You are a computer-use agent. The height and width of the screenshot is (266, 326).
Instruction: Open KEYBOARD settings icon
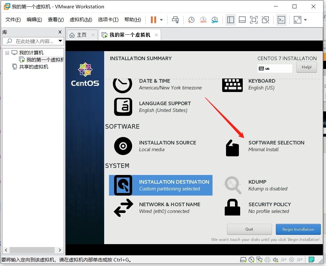pyautogui.click(x=232, y=85)
